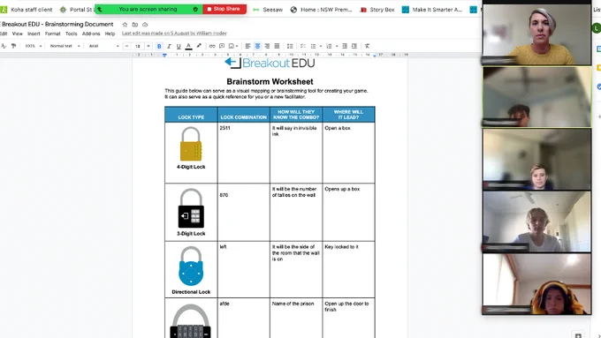Open the Make It Smarter bookmark
601x338 pixels.
click(x=432, y=10)
